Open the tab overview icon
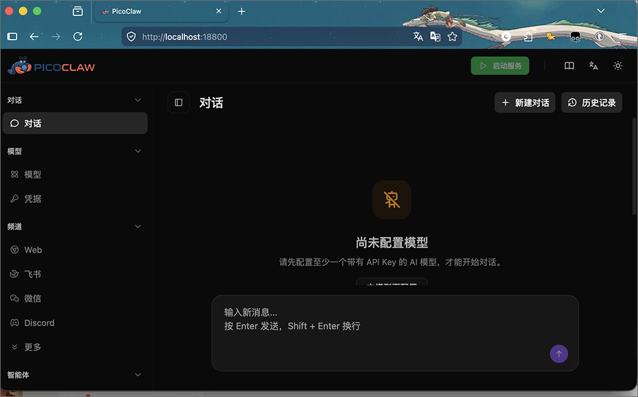The width and height of the screenshot is (638, 397). click(78, 11)
